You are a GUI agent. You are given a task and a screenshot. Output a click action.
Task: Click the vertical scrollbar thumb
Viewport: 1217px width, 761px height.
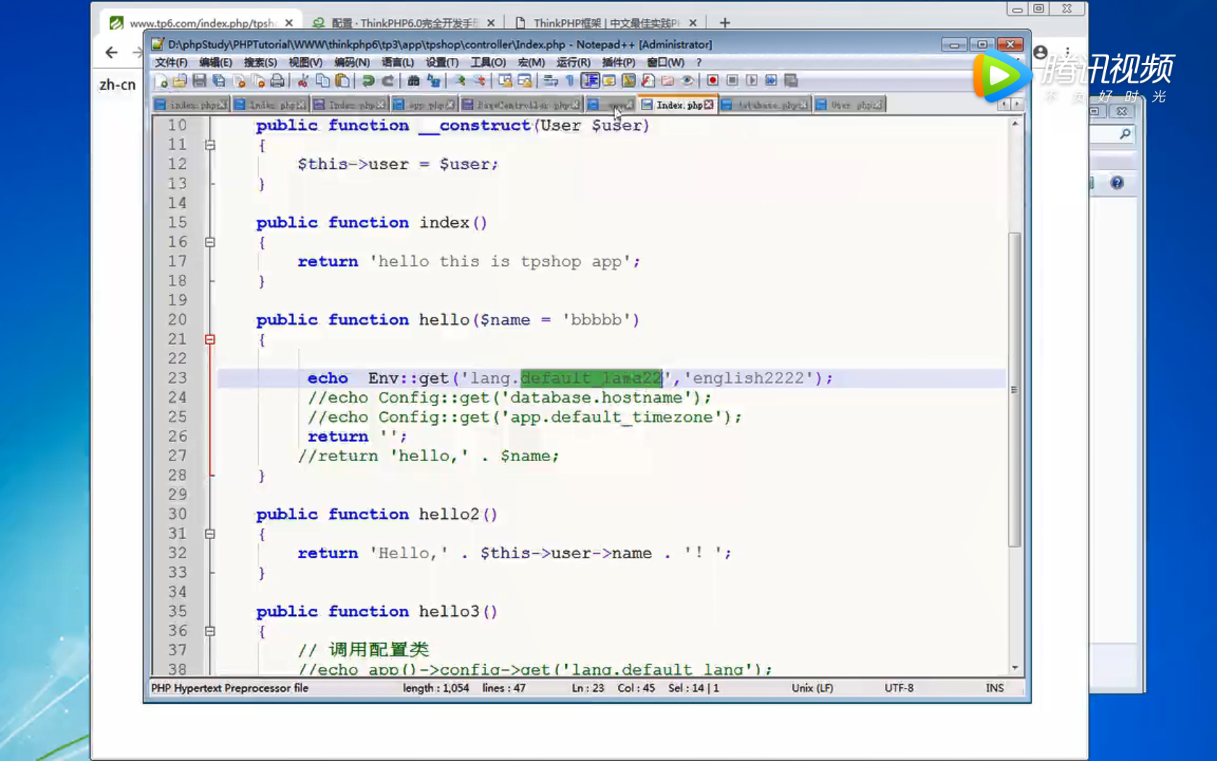pyautogui.click(x=1015, y=389)
